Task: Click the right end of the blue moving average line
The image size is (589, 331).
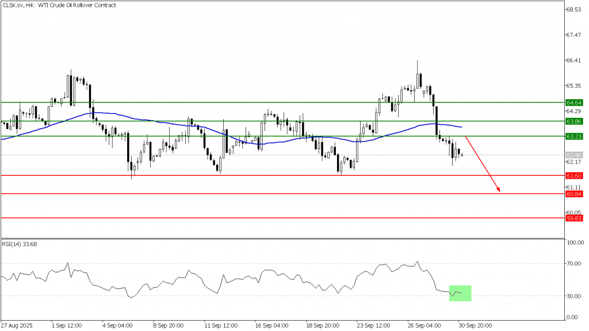Action: point(462,126)
